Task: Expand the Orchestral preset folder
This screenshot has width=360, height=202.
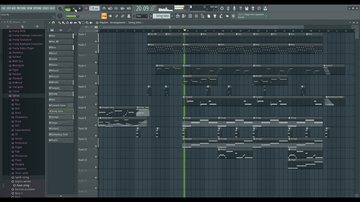Action: coord(21,143)
